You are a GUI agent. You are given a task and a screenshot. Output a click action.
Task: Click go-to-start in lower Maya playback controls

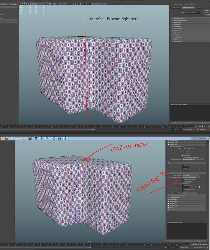click(x=192, y=244)
